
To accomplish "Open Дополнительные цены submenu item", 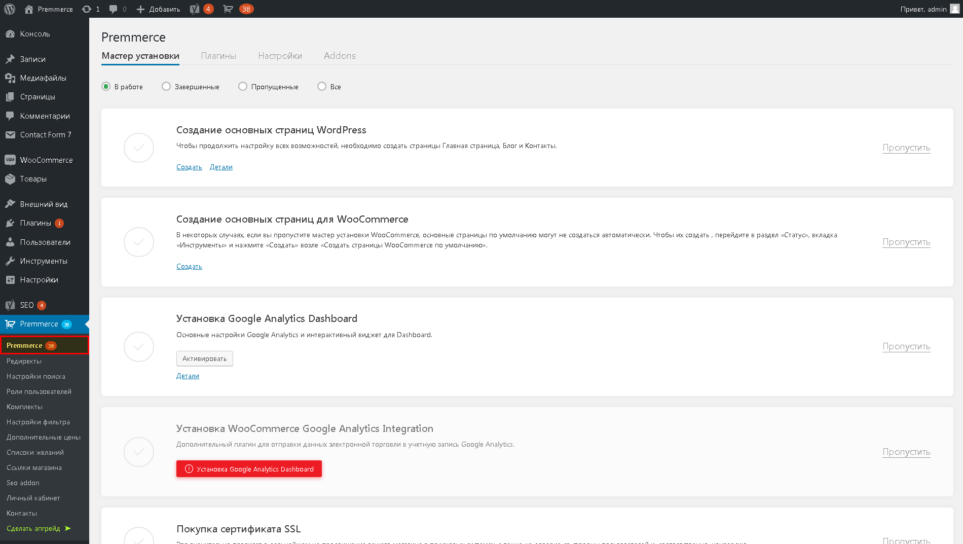I will pos(45,437).
